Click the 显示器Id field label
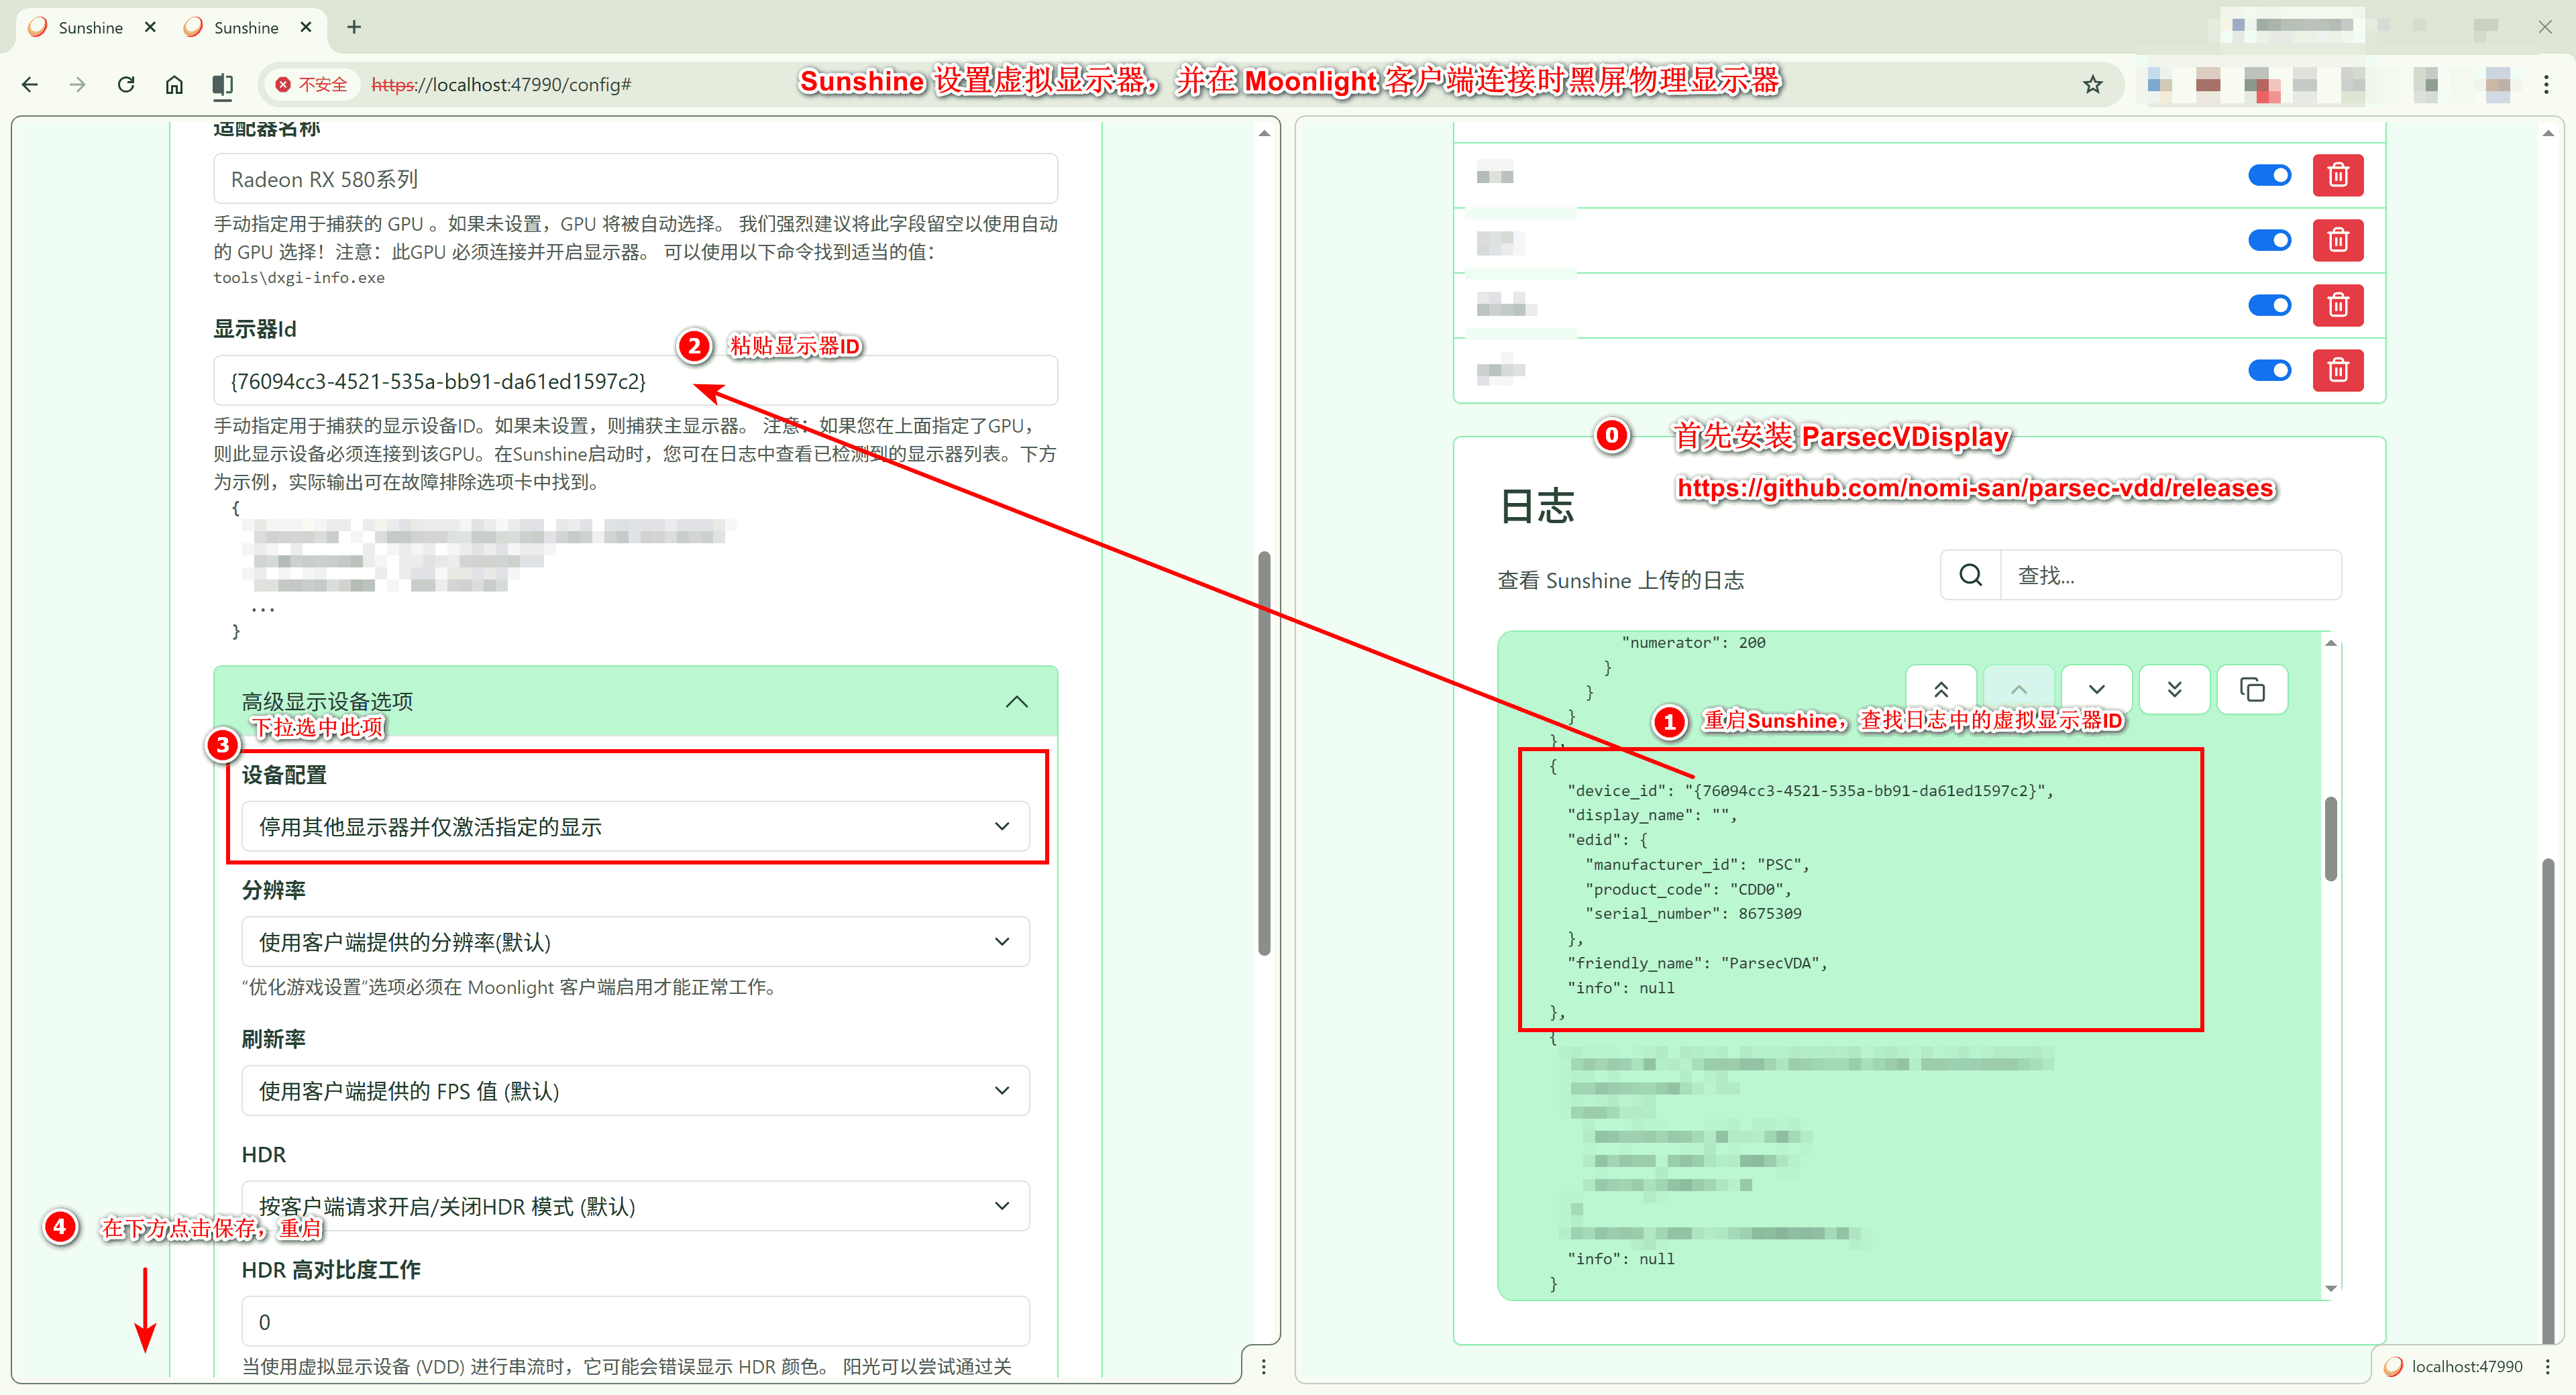 pyautogui.click(x=255, y=329)
